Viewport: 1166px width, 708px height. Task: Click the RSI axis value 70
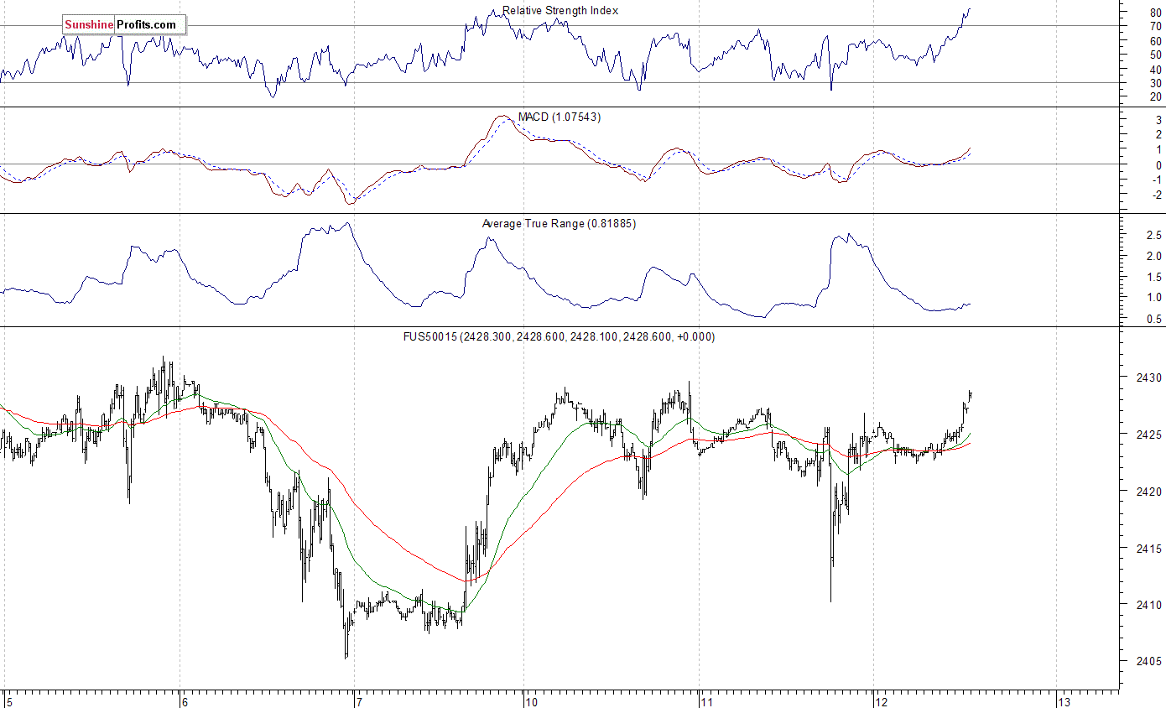click(x=1156, y=27)
